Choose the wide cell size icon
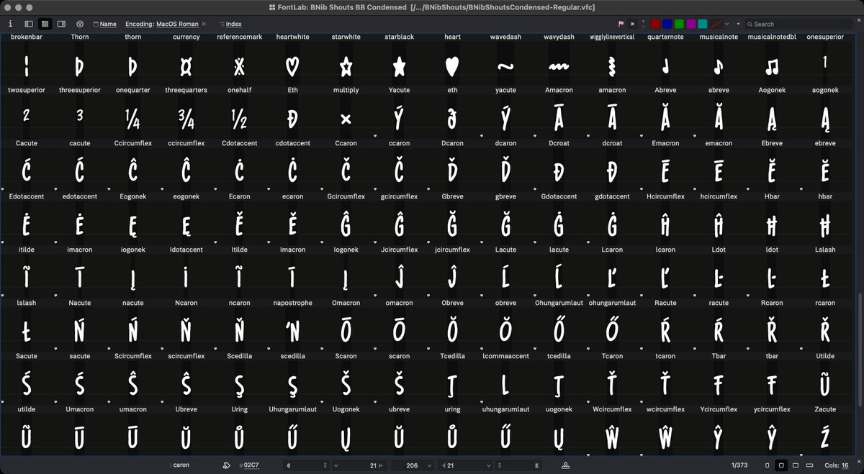 (809, 465)
